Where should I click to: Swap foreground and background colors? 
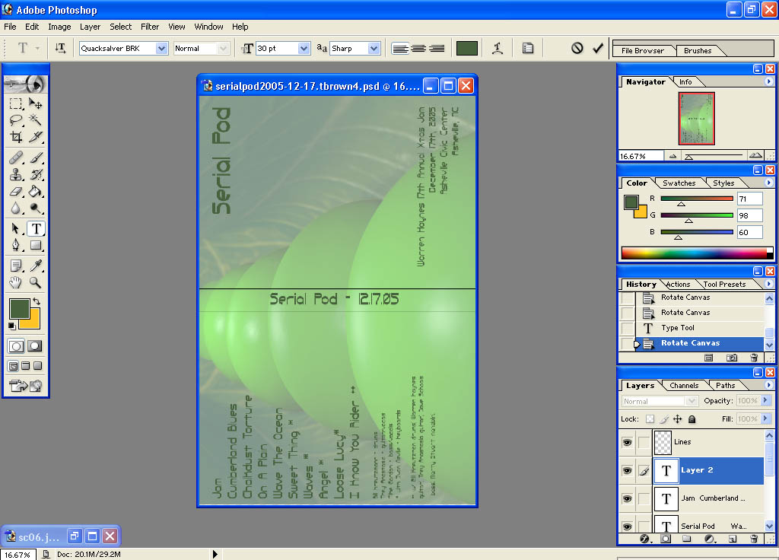[37, 301]
